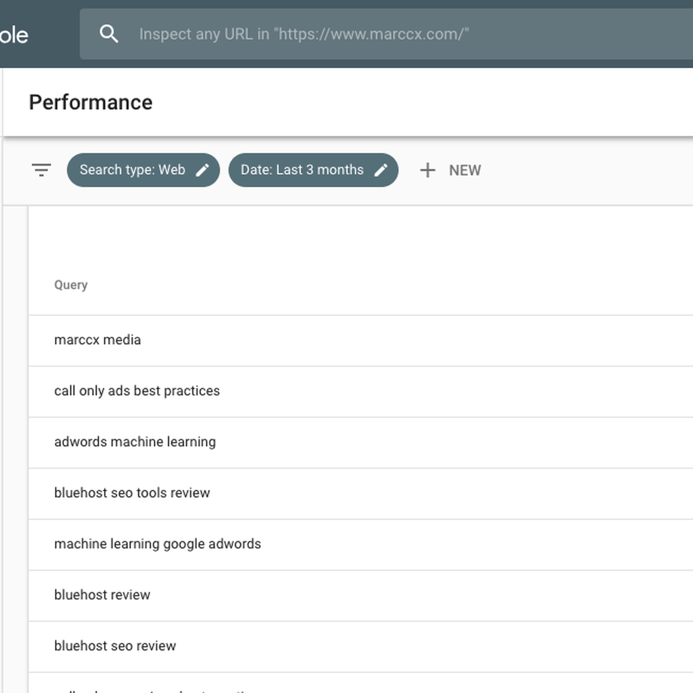Select bluehost seo tools review query

tap(361, 493)
